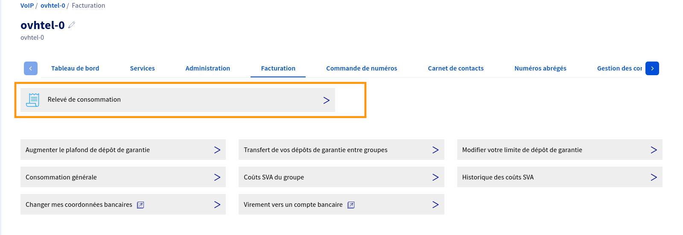Select the Administration tab
Viewport: 683px width, 235px height.
coord(207,68)
